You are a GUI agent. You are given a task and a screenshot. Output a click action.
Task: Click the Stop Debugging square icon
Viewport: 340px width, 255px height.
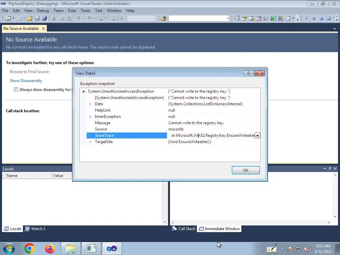pos(321,19)
